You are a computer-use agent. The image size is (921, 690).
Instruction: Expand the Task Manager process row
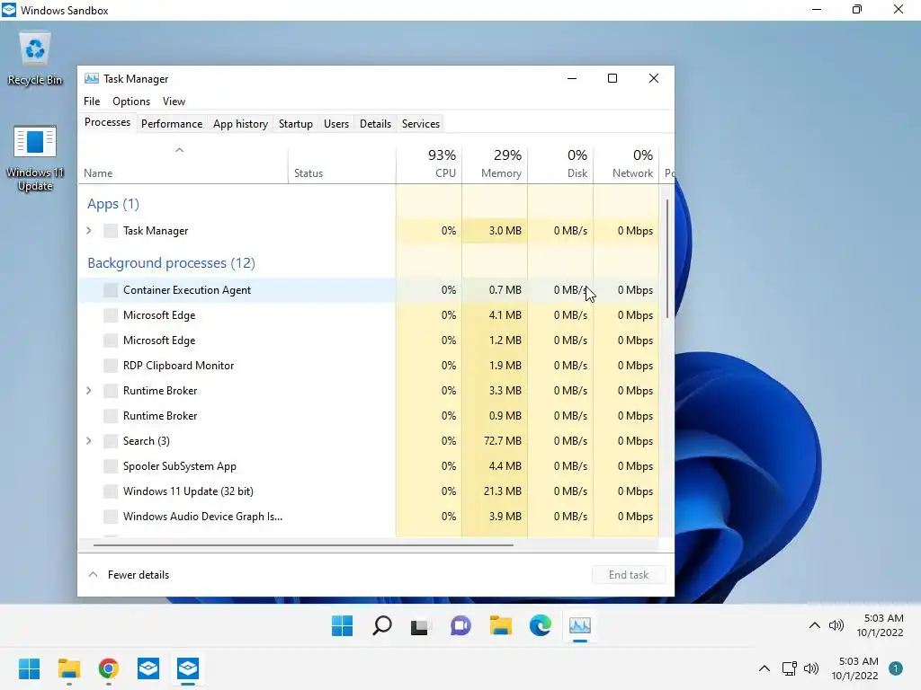point(89,231)
